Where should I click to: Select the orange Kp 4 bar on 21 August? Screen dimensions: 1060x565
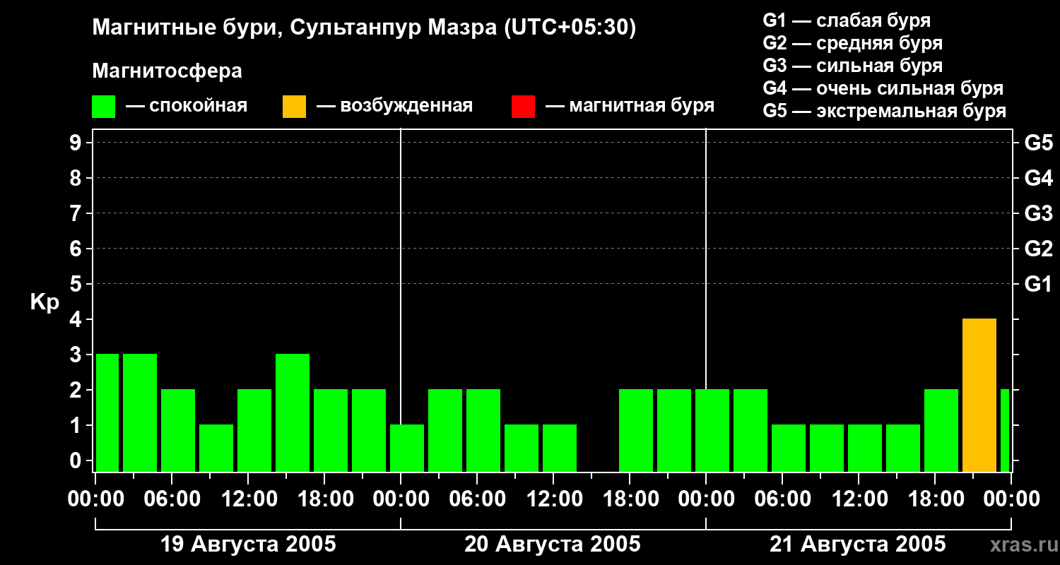979,395
